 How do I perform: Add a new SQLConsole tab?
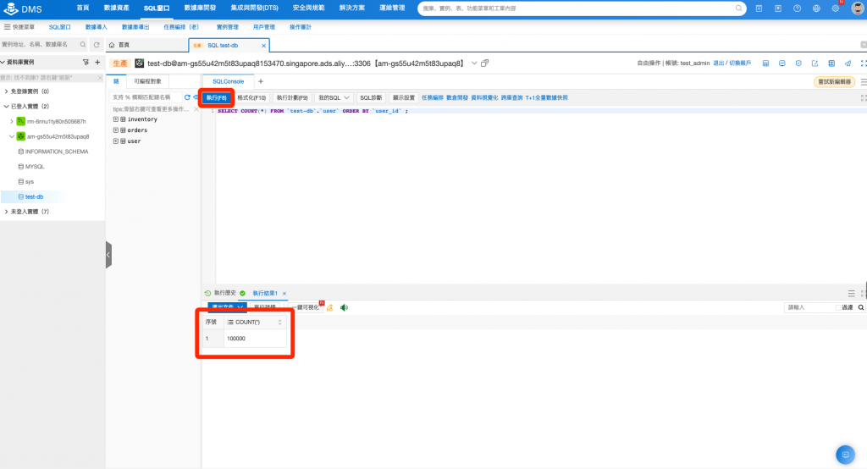click(x=261, y=81)
